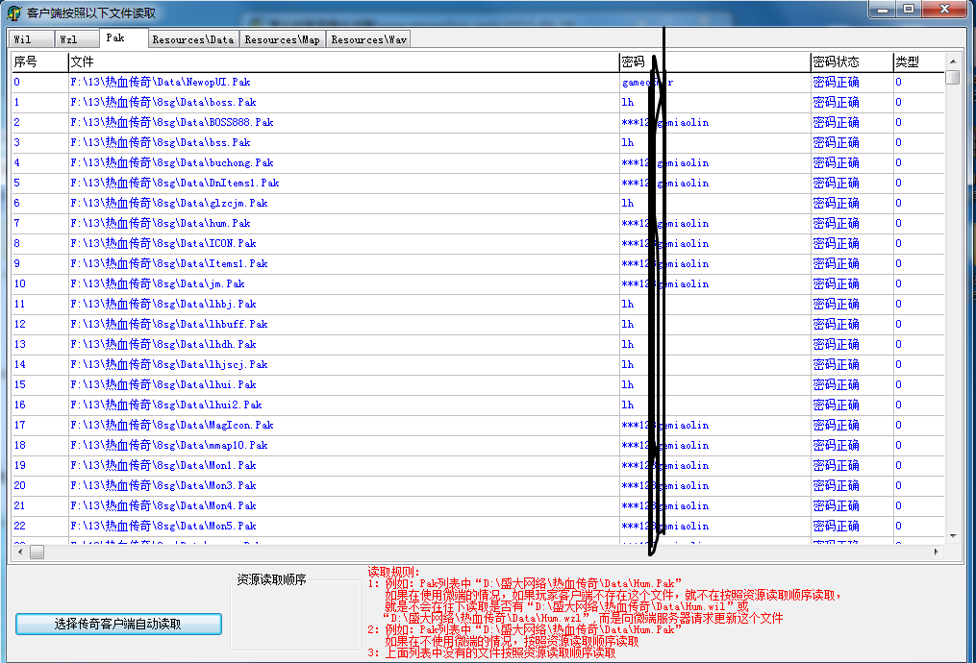
Task: Select the mmap10.Pak file entry
Action: (x=169, y=445)
